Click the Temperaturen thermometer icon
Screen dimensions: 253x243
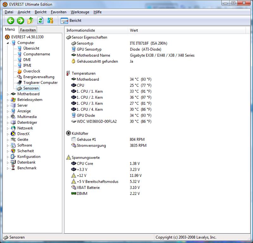[68, 73]
